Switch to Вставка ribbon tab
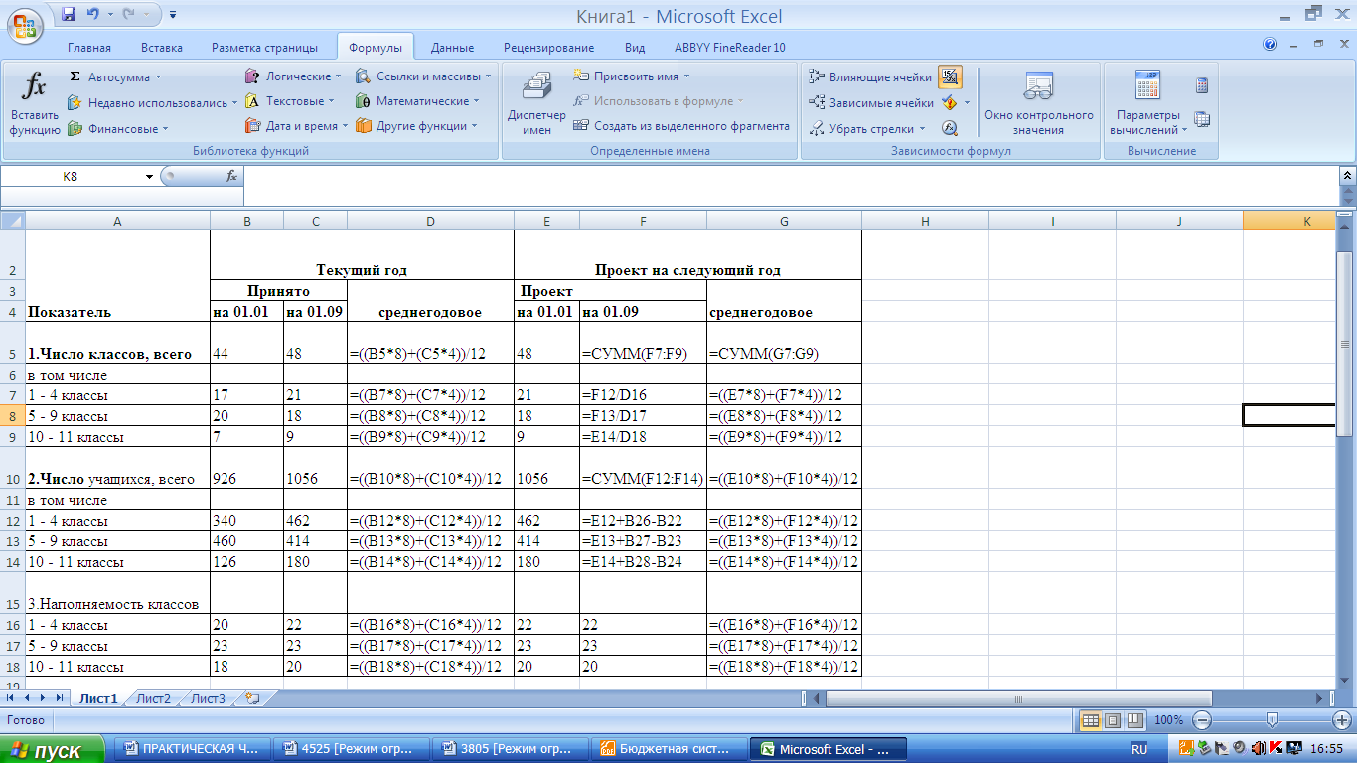 click(x=162, y=47)
